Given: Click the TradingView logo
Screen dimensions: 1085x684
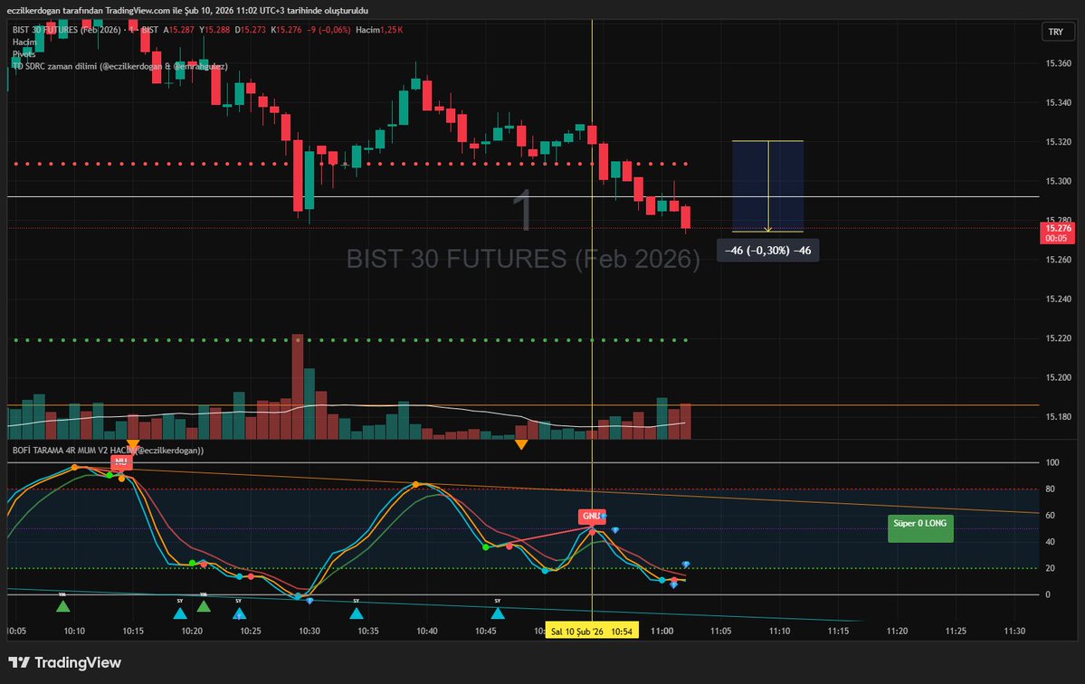Looking at the screenshot, I should coord(64,662).
